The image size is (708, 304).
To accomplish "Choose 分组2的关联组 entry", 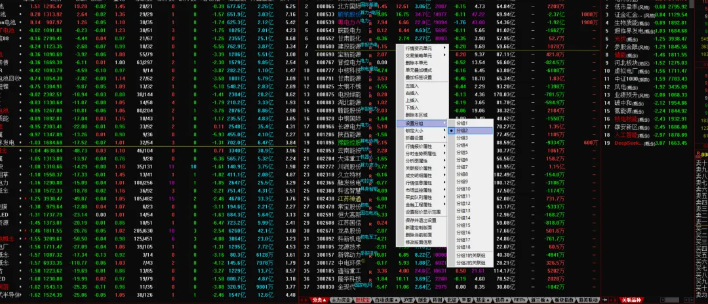I will (x=469, y=263).
